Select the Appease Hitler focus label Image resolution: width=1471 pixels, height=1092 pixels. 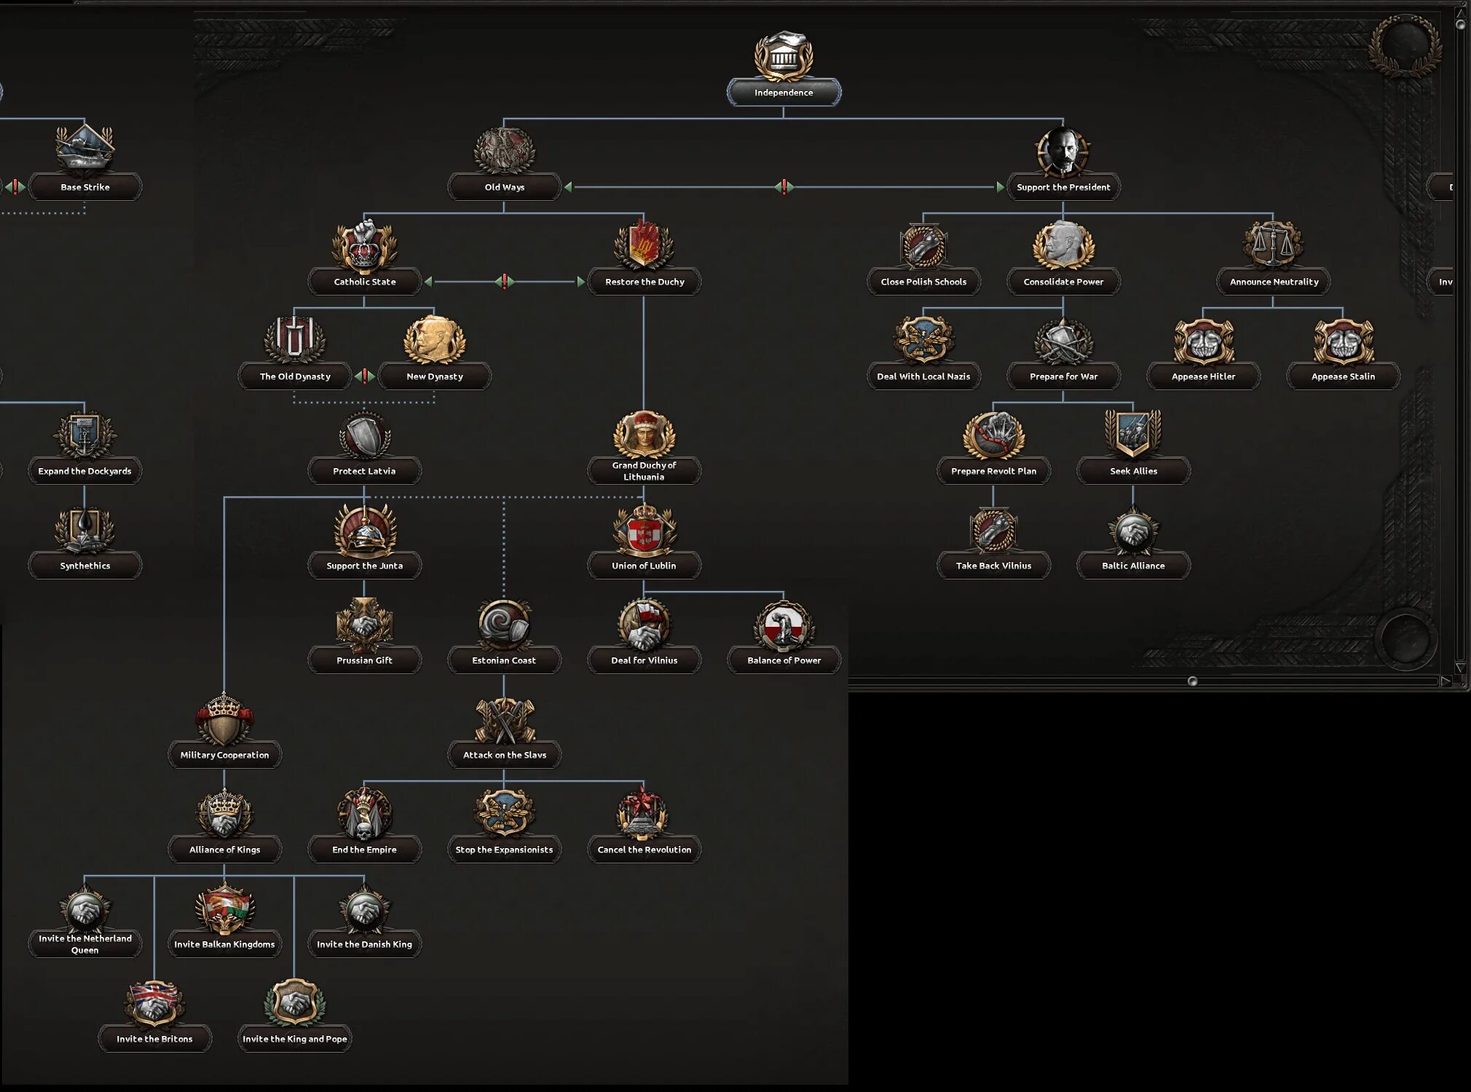coord(1203,376)
